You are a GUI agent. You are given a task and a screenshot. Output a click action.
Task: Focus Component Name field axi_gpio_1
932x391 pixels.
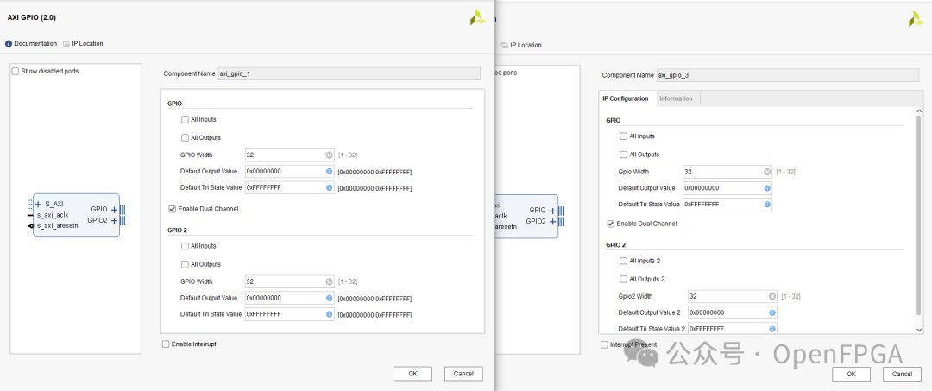click(349, 73)
